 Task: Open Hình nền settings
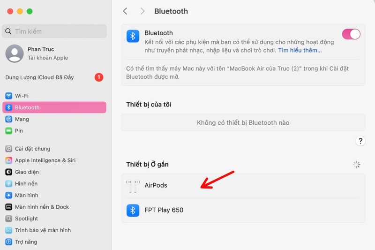coord(54,183)
